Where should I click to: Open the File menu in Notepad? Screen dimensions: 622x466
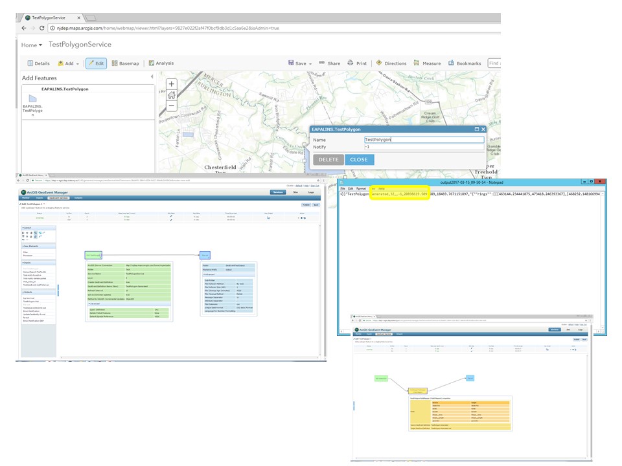[x=343, y=188]
